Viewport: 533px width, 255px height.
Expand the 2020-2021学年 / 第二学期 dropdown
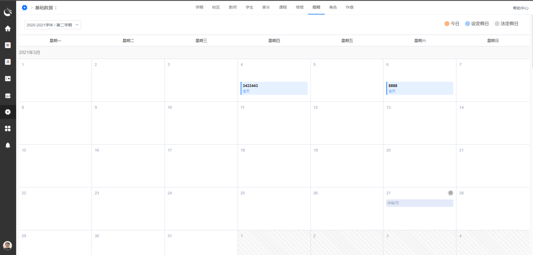[53, 25]
